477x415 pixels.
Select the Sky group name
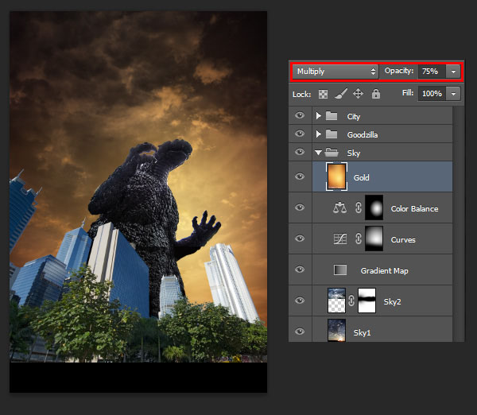pyautogui.click(x=354, y=153)
